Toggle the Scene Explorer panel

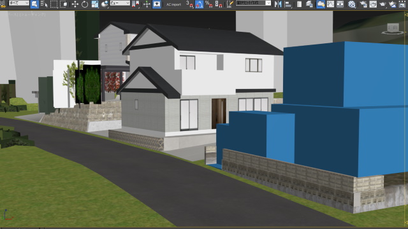pyautogui.click(x=299, y=4)
